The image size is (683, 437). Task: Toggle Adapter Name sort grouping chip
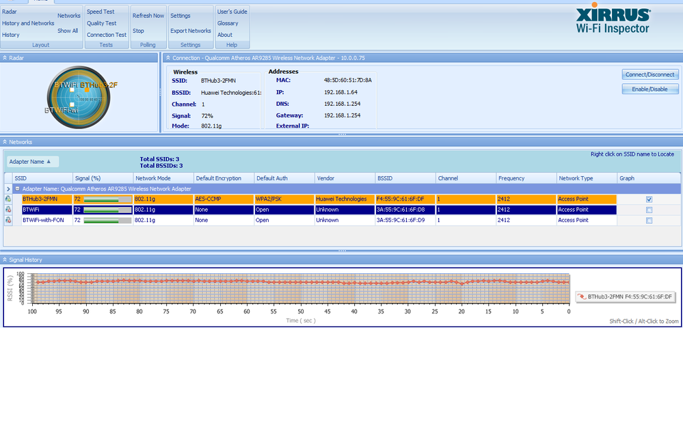pos(33,162)
